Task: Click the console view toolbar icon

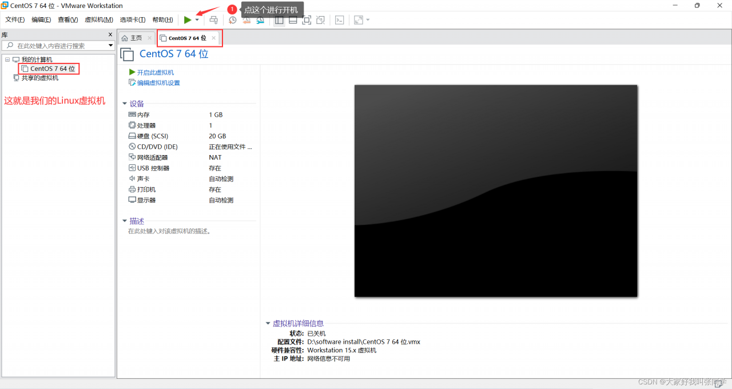Action: [339, 20]
